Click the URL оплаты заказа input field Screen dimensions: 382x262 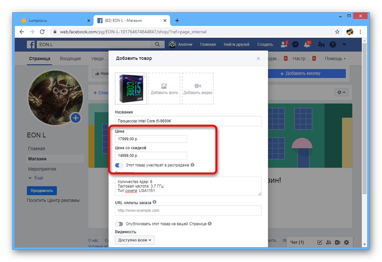(x=188, y=210)
